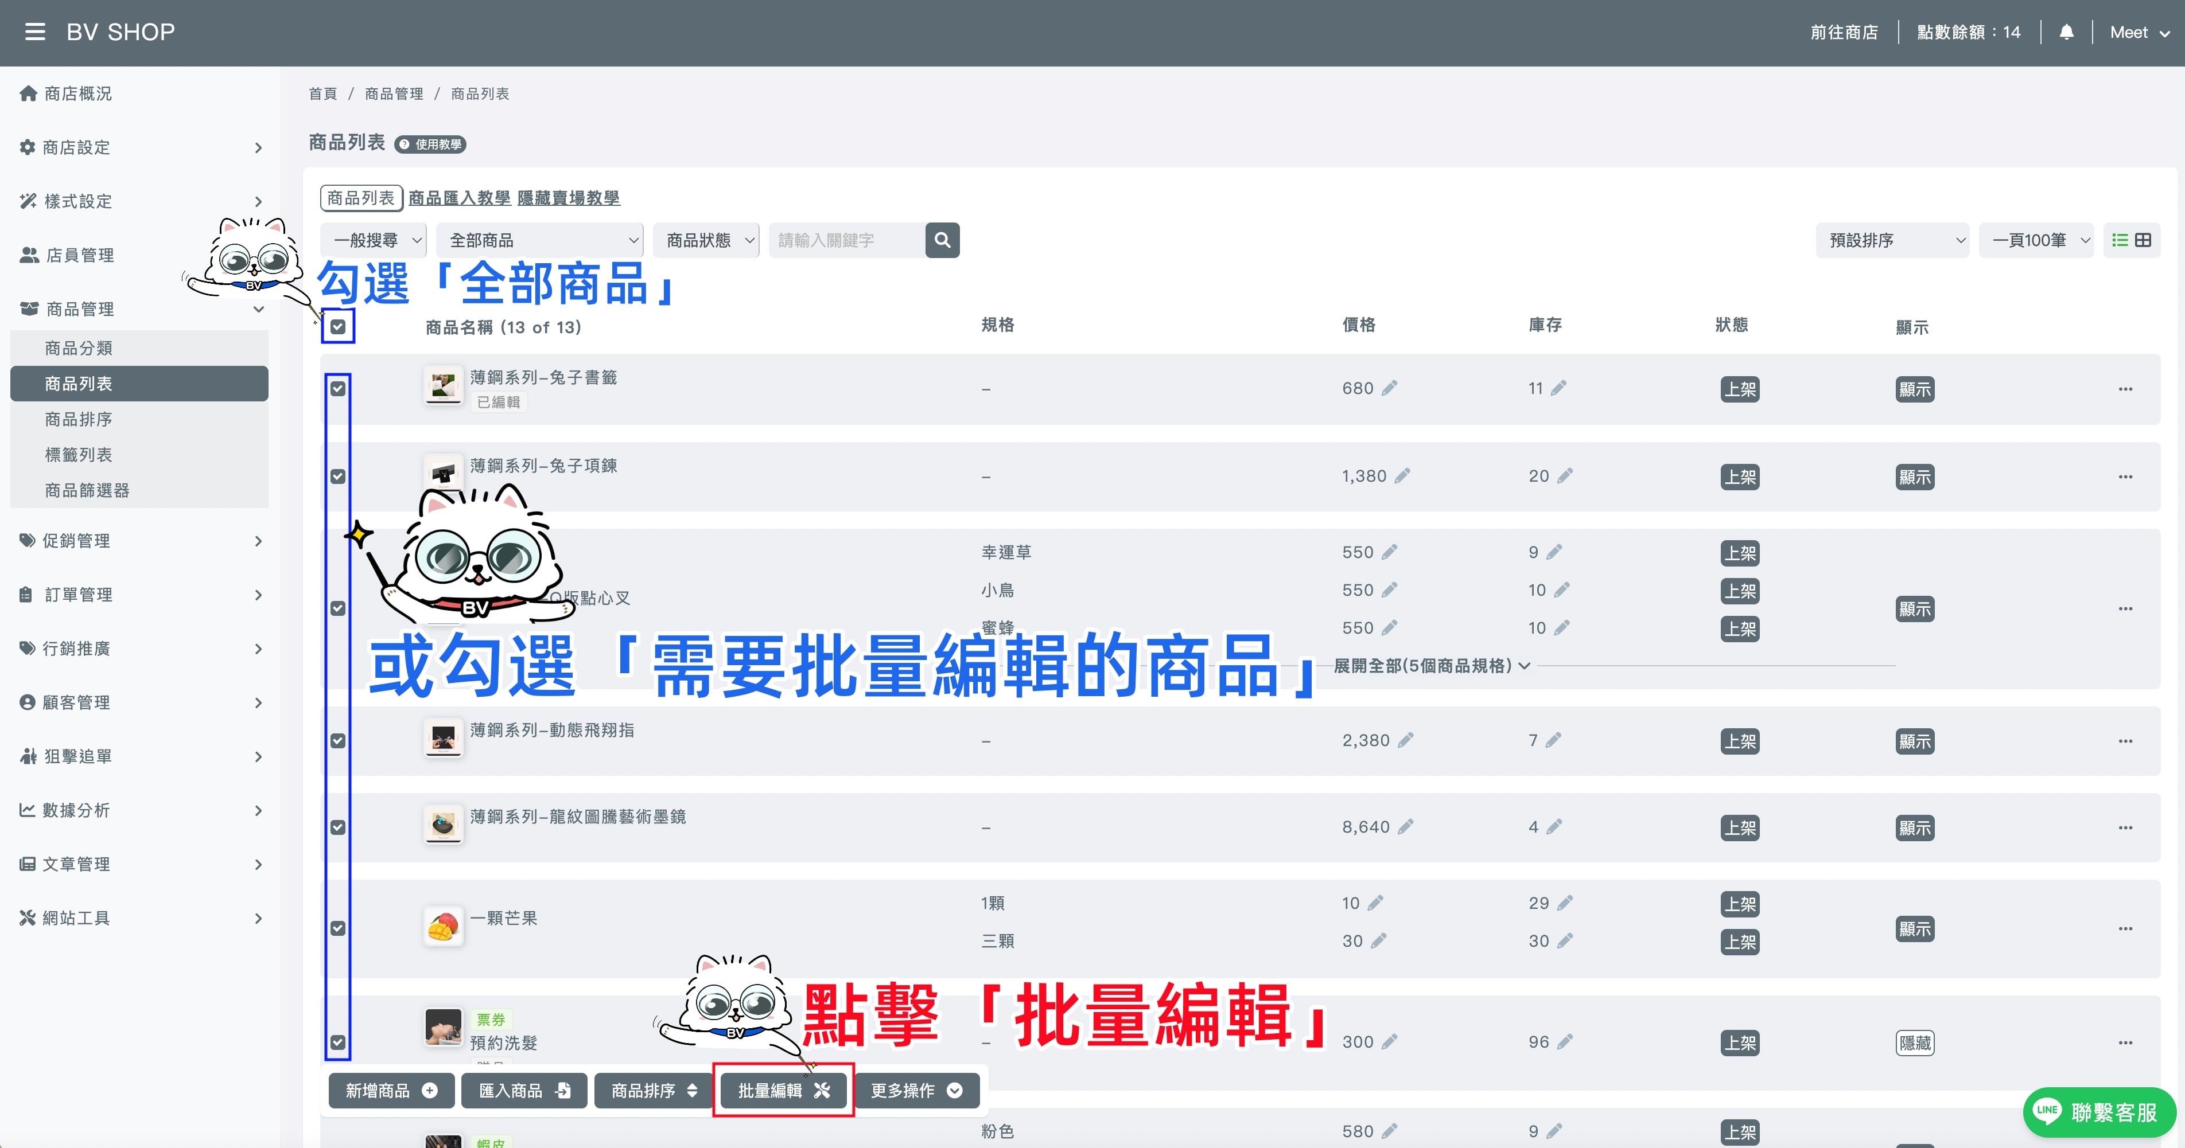Click the 聯繫客服 LINE support button
The height and width of the screenshot is (1148, 2185).
coord(2100,1111)
